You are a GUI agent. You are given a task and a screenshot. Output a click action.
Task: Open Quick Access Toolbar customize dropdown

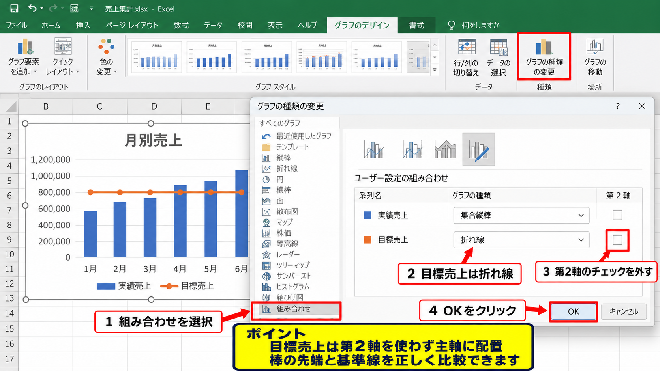click(91, 9)
